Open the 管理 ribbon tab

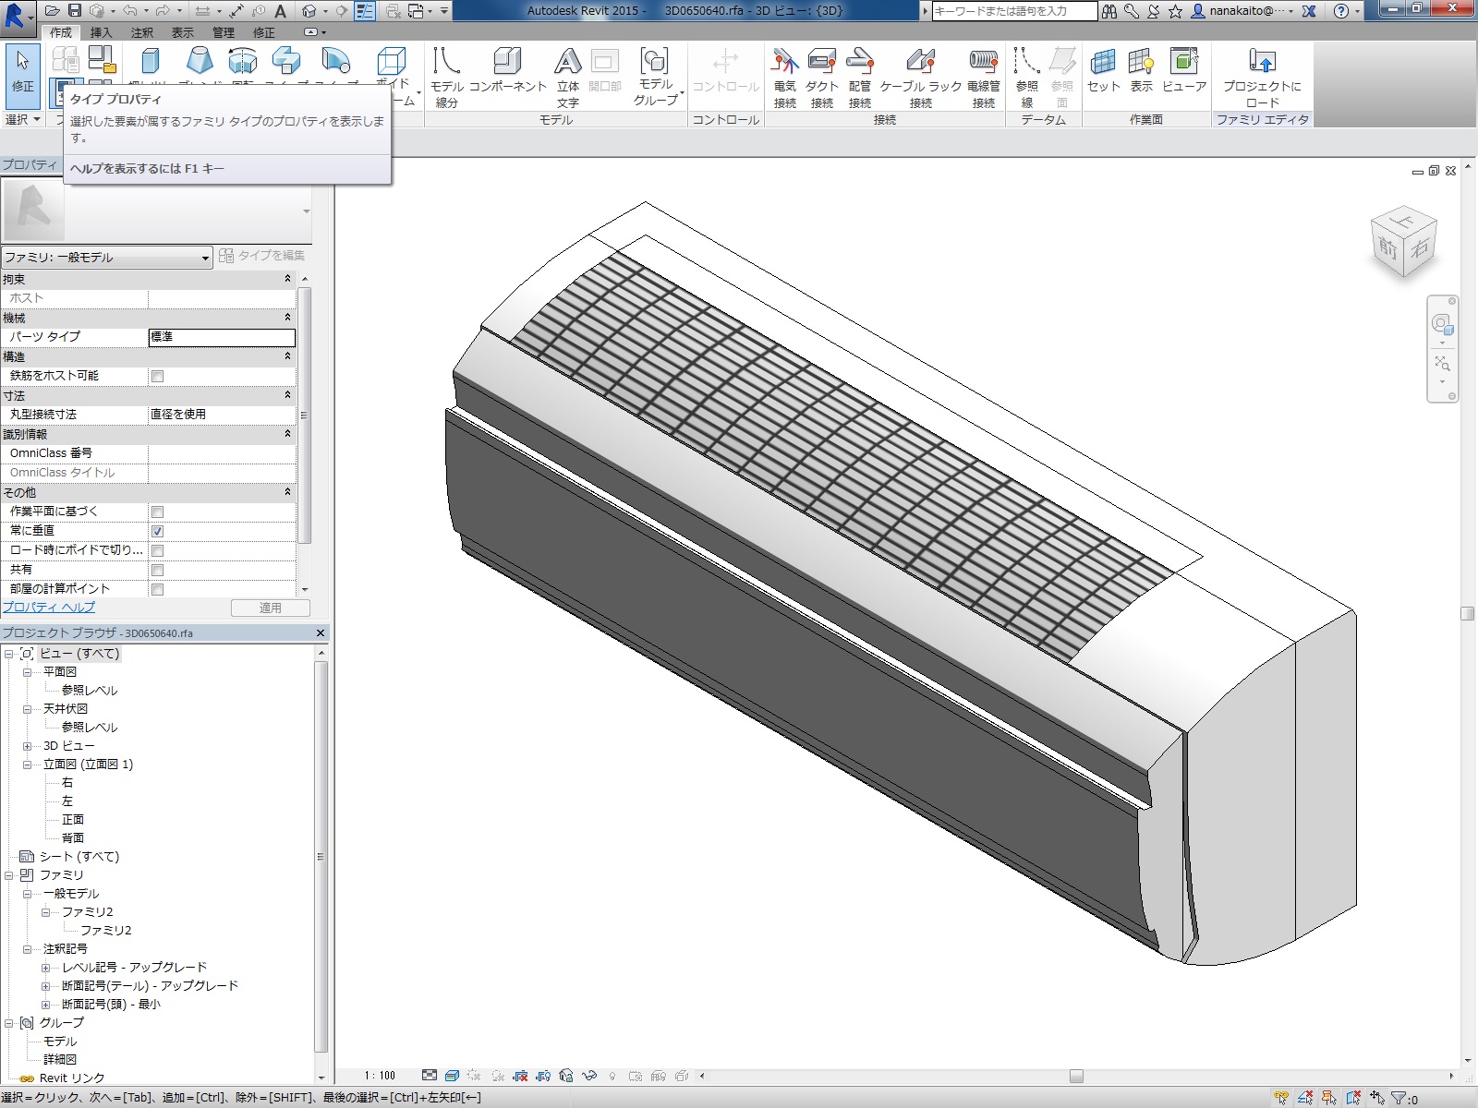click(224, 32)
